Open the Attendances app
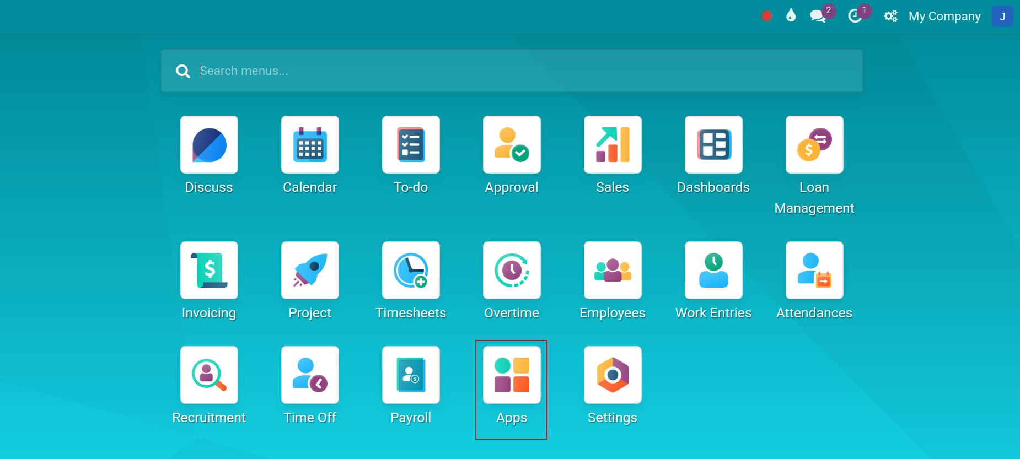The image size is (1020, 459). 814,271
